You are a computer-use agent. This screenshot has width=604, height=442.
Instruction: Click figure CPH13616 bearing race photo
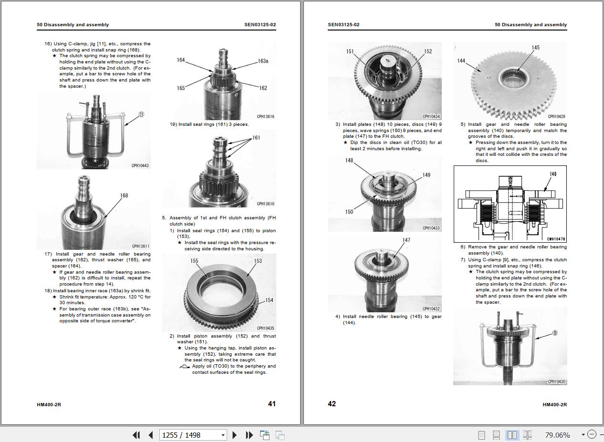[219, 81]
